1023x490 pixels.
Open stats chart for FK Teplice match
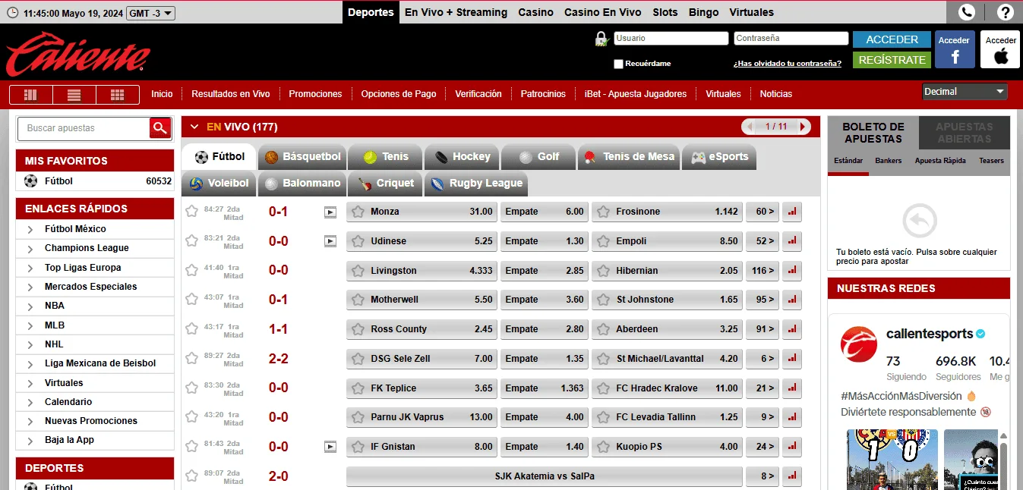click(792, 388)
